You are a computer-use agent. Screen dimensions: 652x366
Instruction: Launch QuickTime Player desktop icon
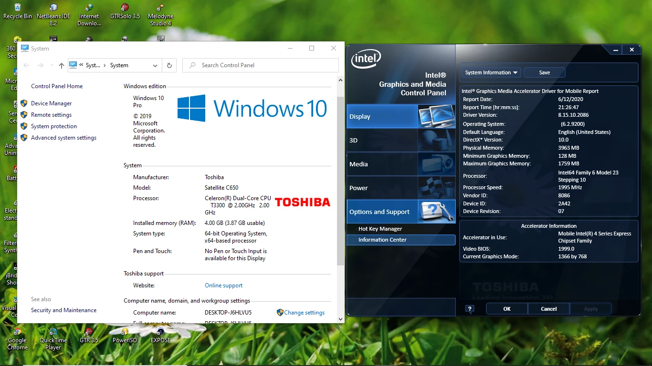pyautogui.click(x=53, y=339)
